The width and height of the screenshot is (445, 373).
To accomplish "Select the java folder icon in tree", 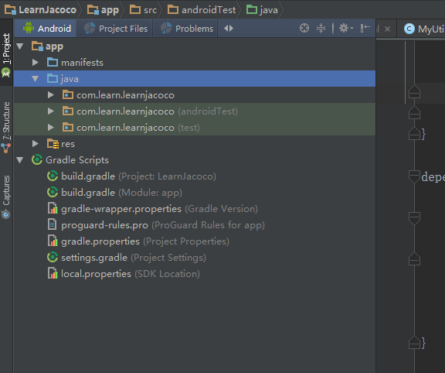I will [x=53, y=79].
